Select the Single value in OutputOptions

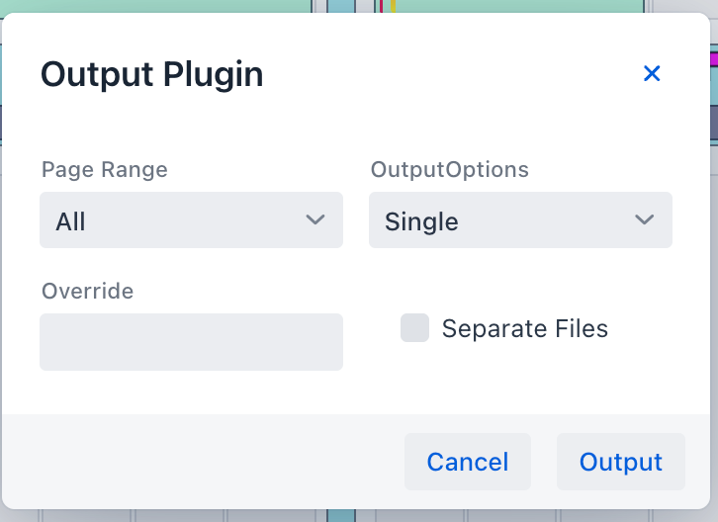tap(421, 221)
